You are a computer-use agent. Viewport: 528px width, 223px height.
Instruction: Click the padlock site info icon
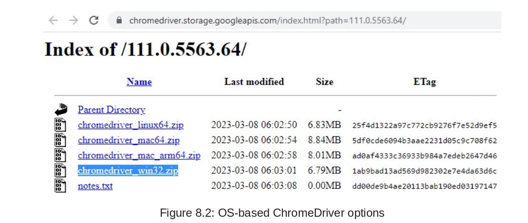coord(119,21)
